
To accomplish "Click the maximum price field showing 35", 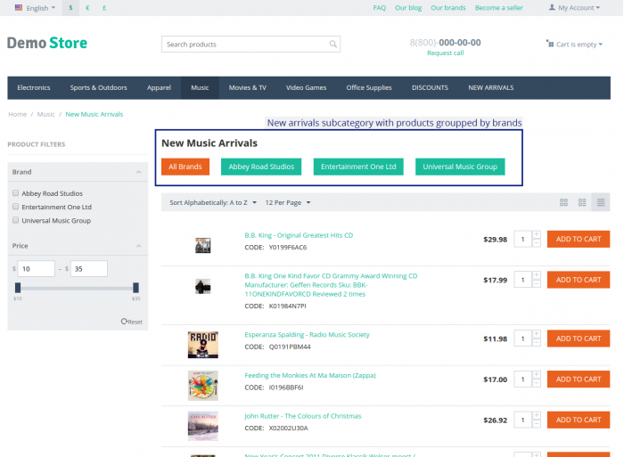I will 89,268.
